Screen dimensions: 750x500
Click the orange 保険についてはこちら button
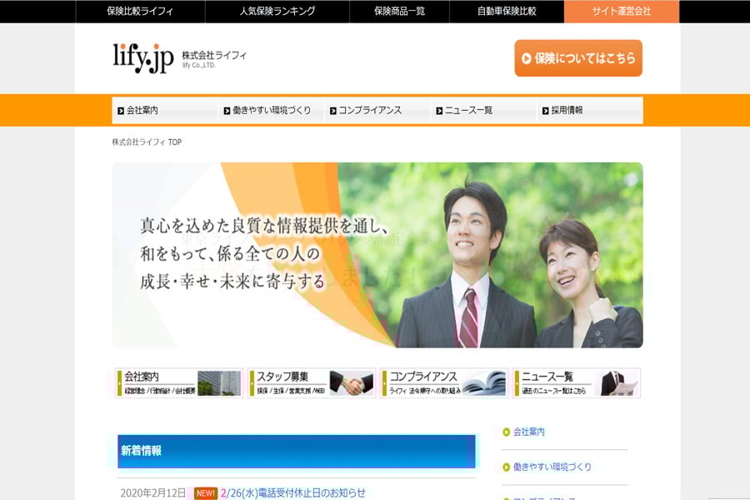[x=578, y=57]
